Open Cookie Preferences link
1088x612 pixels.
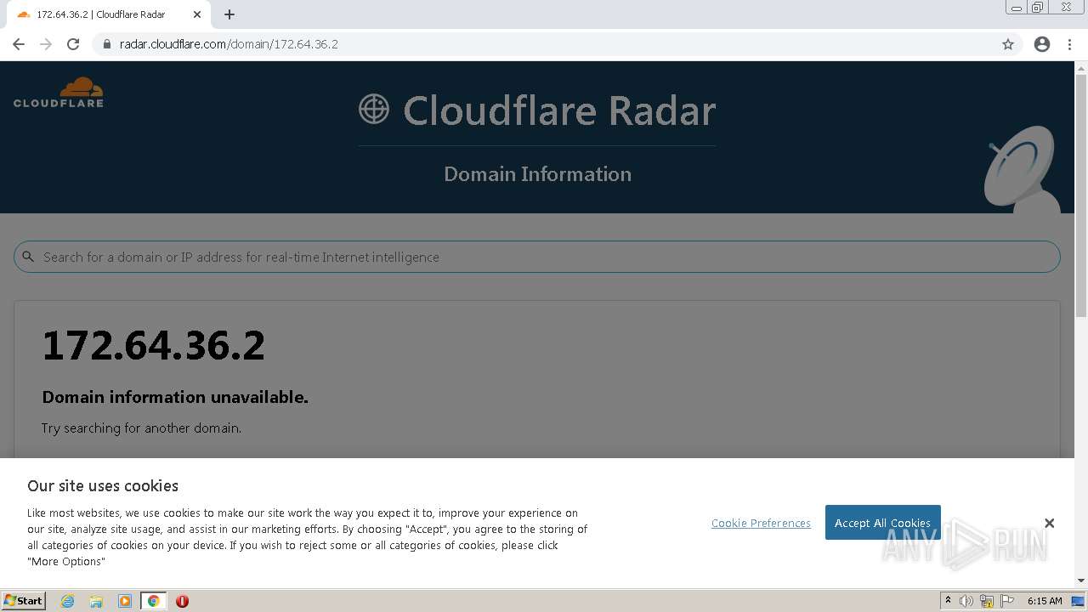761,523
